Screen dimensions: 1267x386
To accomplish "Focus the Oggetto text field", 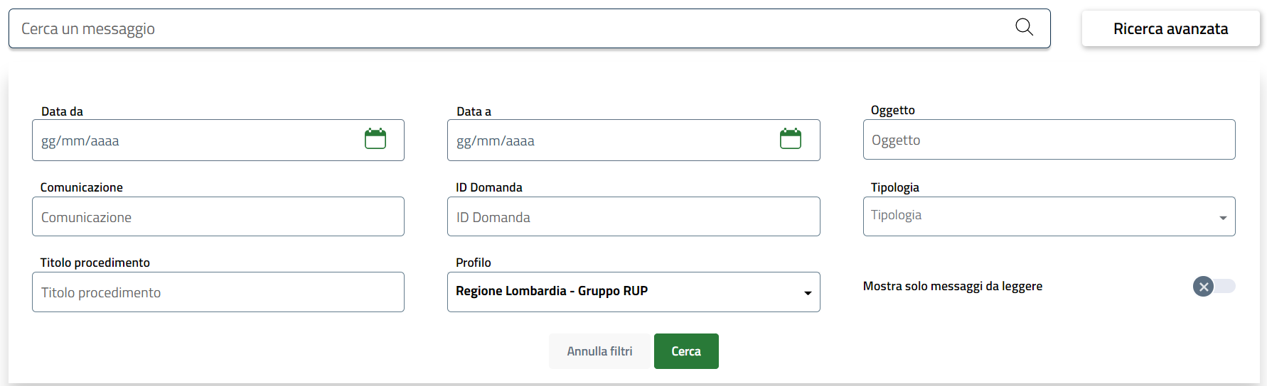I will pos(1049,140).
